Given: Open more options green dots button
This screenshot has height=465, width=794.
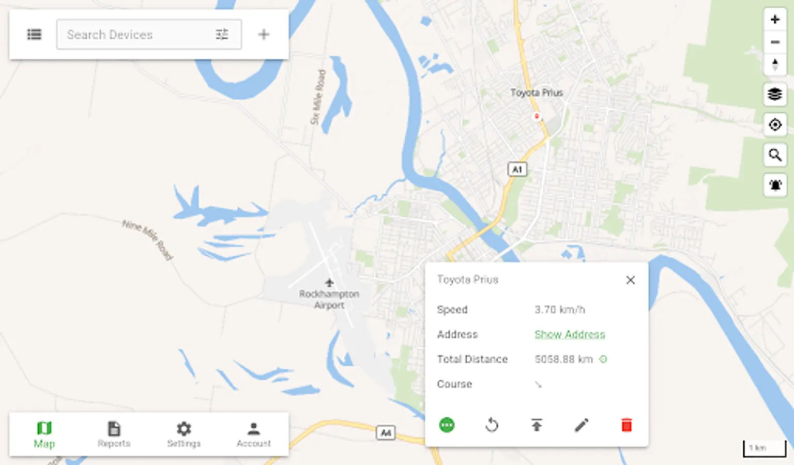Looking at the screenshot, I should click(447, 425).
